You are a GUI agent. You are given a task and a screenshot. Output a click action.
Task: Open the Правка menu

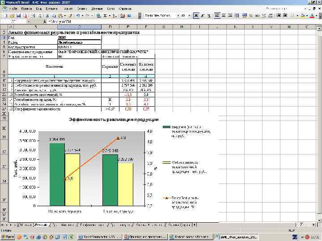click(26, 9)
